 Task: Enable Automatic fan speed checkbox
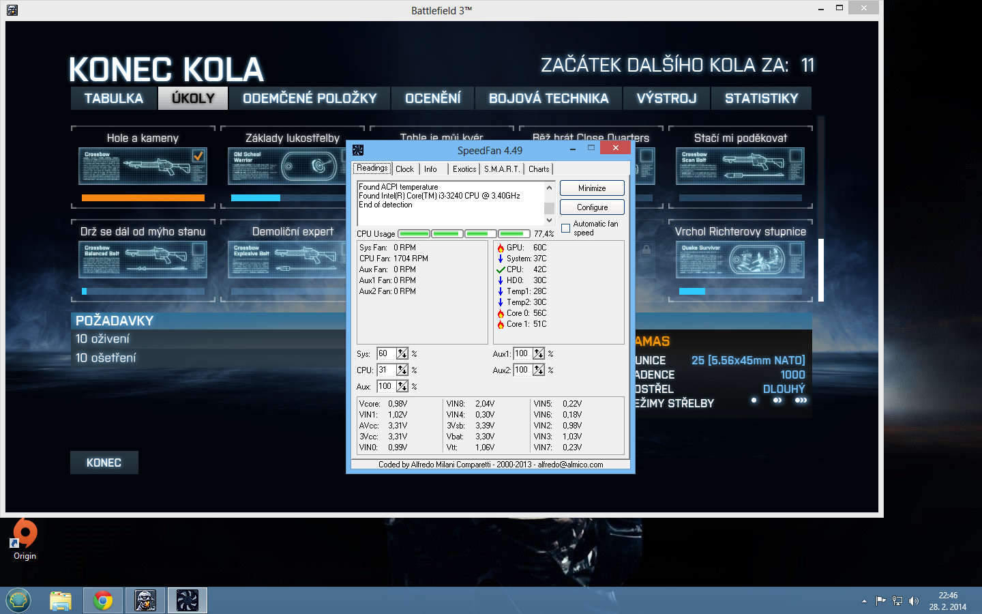point(565,228)
